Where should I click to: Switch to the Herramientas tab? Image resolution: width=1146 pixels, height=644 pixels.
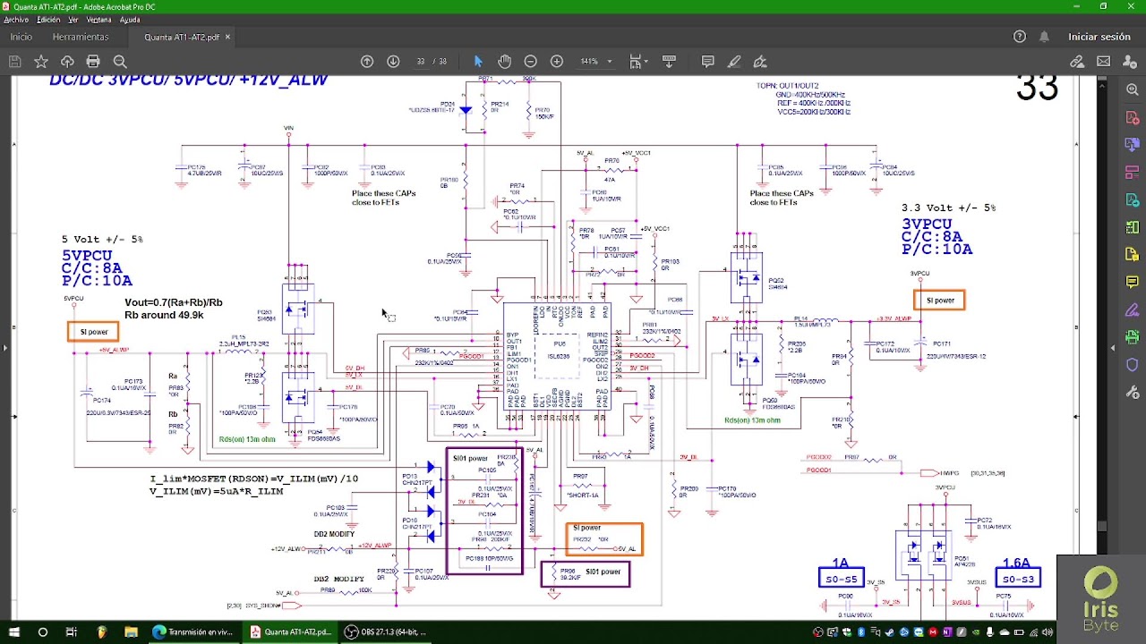coord(81,37)
